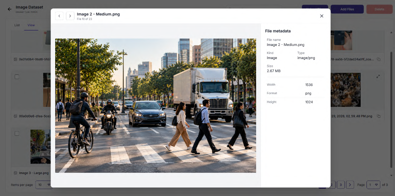The height and width of the screenshot is (196, 395).
Task: Copy name of the 02_59_48 PM.png file
Action: click(x=378, y=116)
